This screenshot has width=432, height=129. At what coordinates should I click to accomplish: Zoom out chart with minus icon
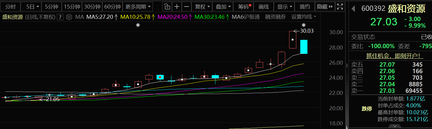tap(187, 7)
